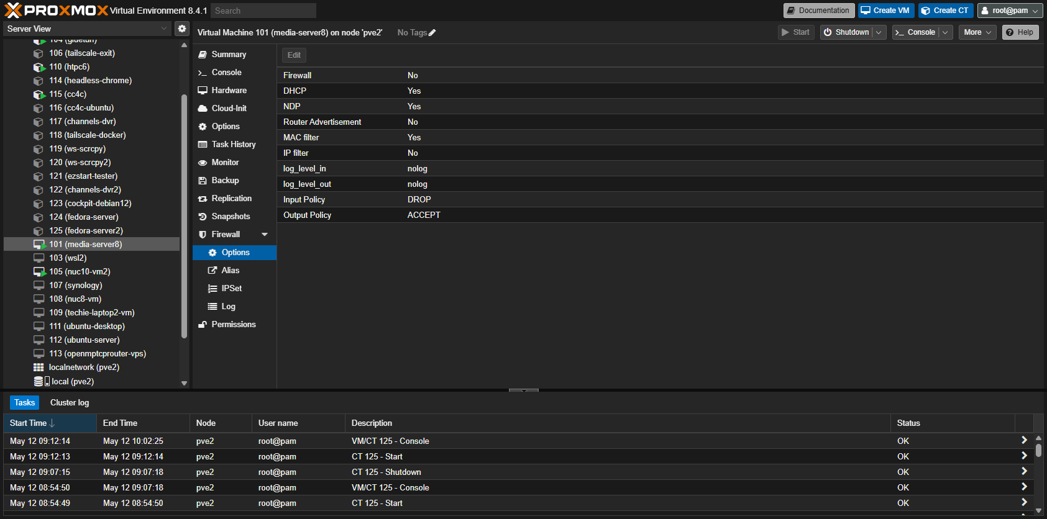Switch to the Cluster log tab
The image size is (1047, 519).
(70, 403)
